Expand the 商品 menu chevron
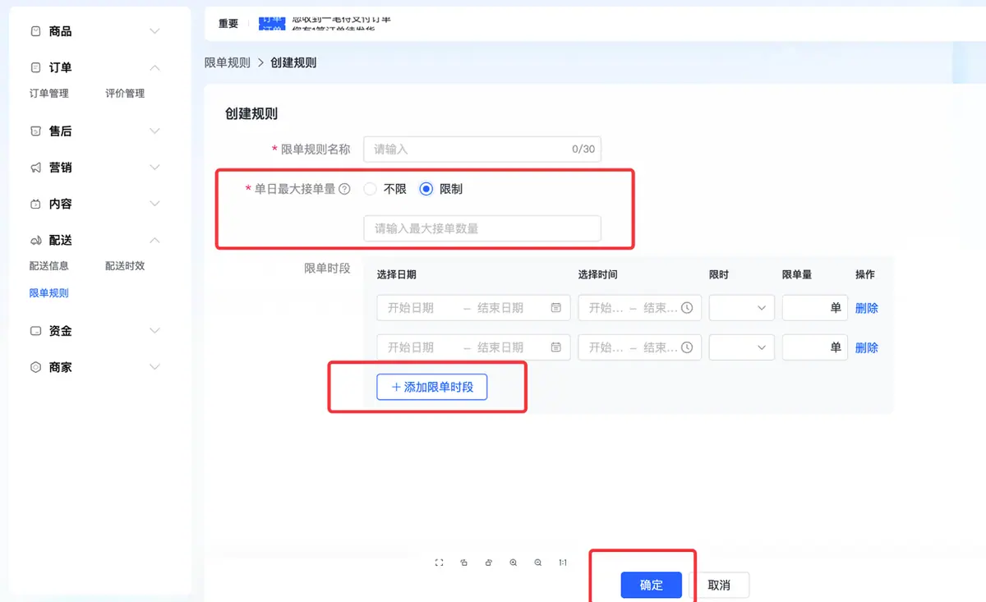 (x=154, y=31)
